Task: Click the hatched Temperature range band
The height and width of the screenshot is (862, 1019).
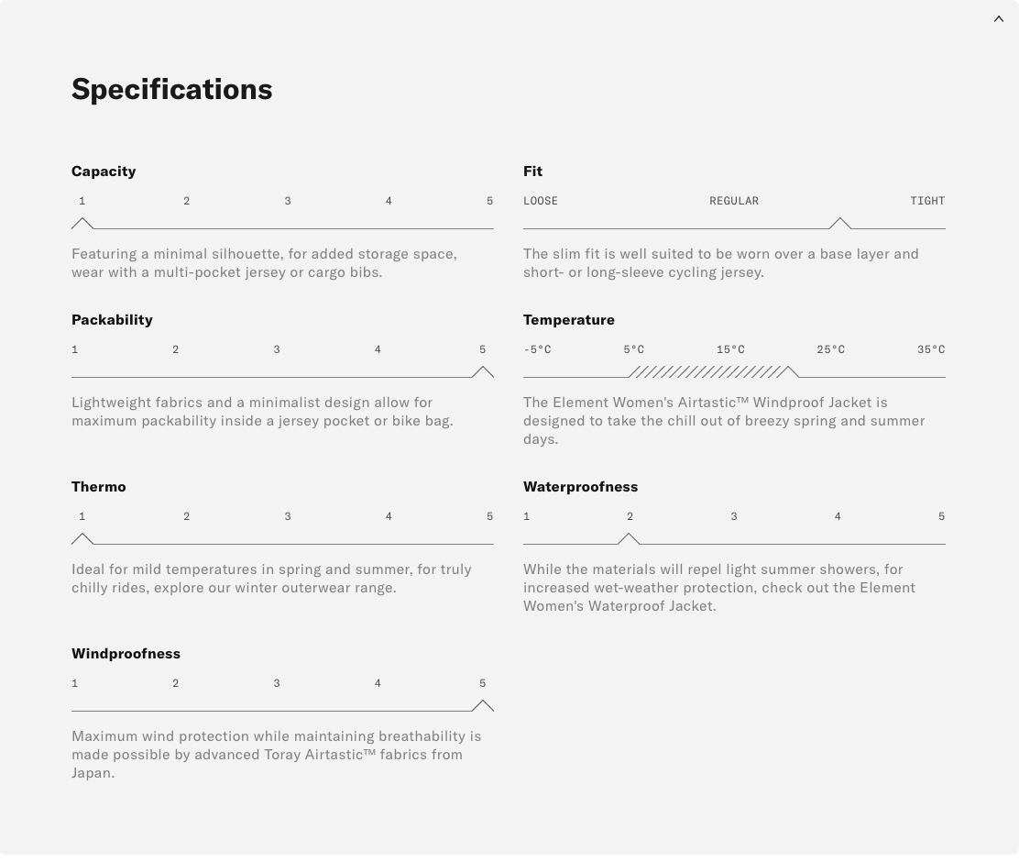Action: point(707,372)
